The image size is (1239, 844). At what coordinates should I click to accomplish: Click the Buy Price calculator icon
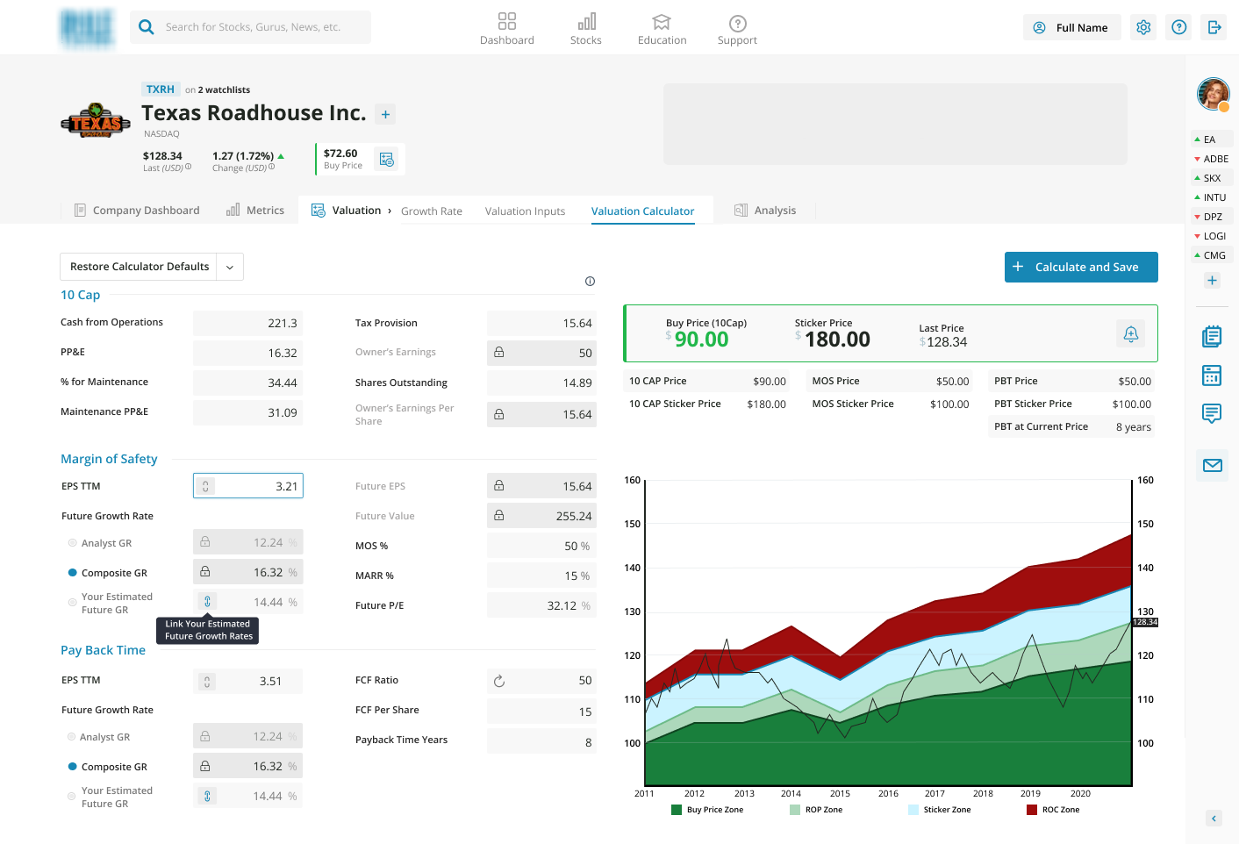tap(386, 159)
